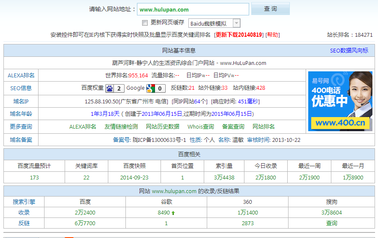Open the 网站历史数据 link
Viewport: 378px width, 238px height.
(x=163, y=126)
